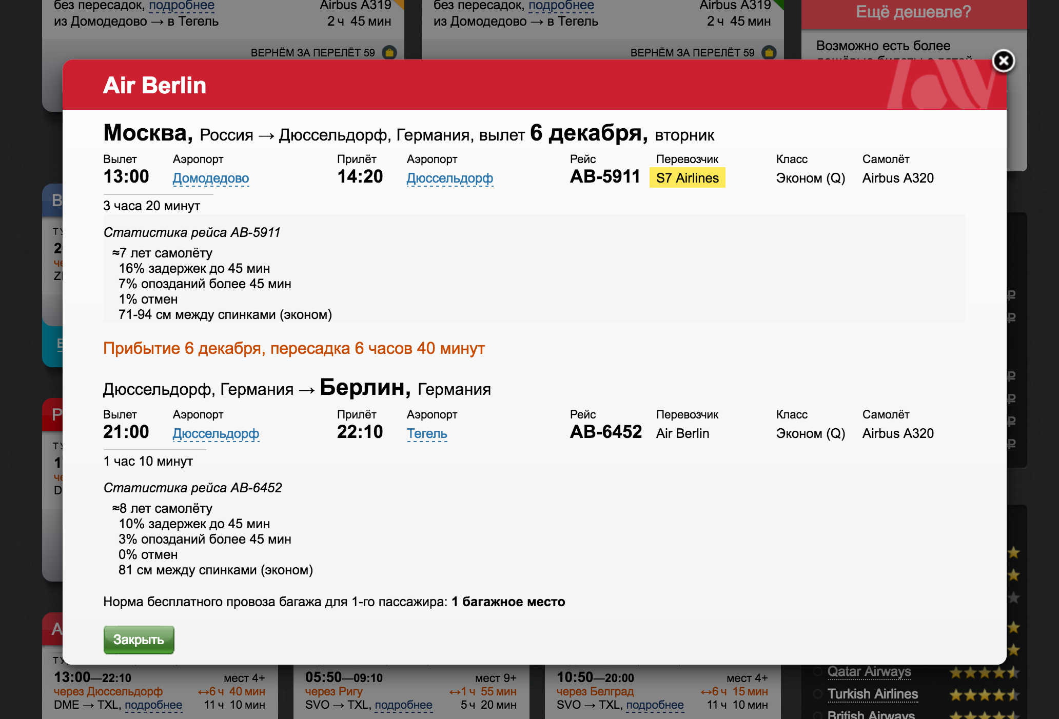Click the 'через Дюссельдорф' text in bottom card
The width and height of the screenshot is (1059, 719).
(108, 692)
